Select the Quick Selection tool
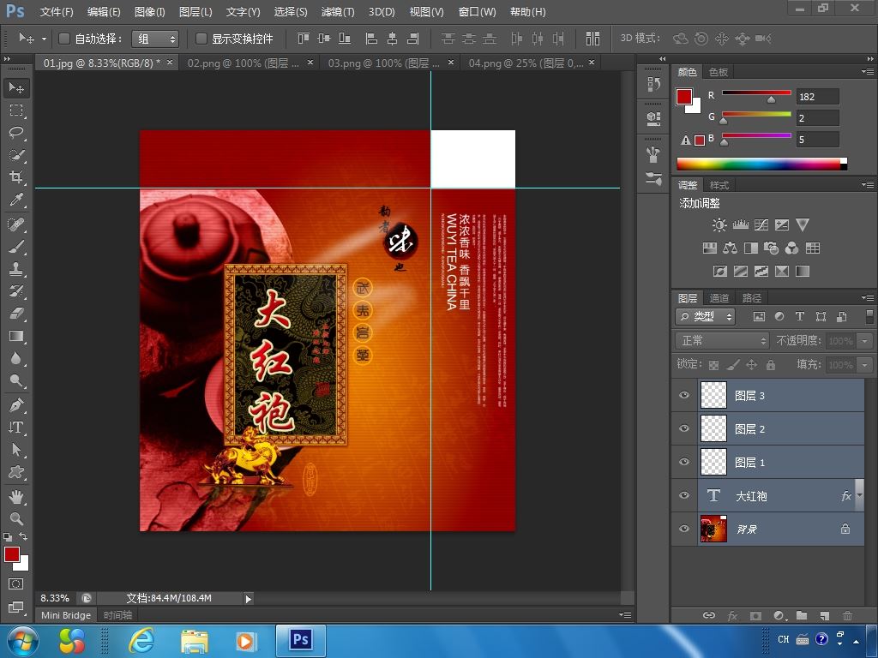This screenshot has height=658, width=878. 16,155
